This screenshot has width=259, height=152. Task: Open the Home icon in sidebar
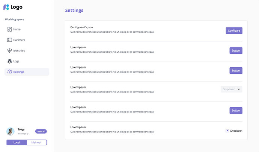pyautogui.click(x=10, y=29)
